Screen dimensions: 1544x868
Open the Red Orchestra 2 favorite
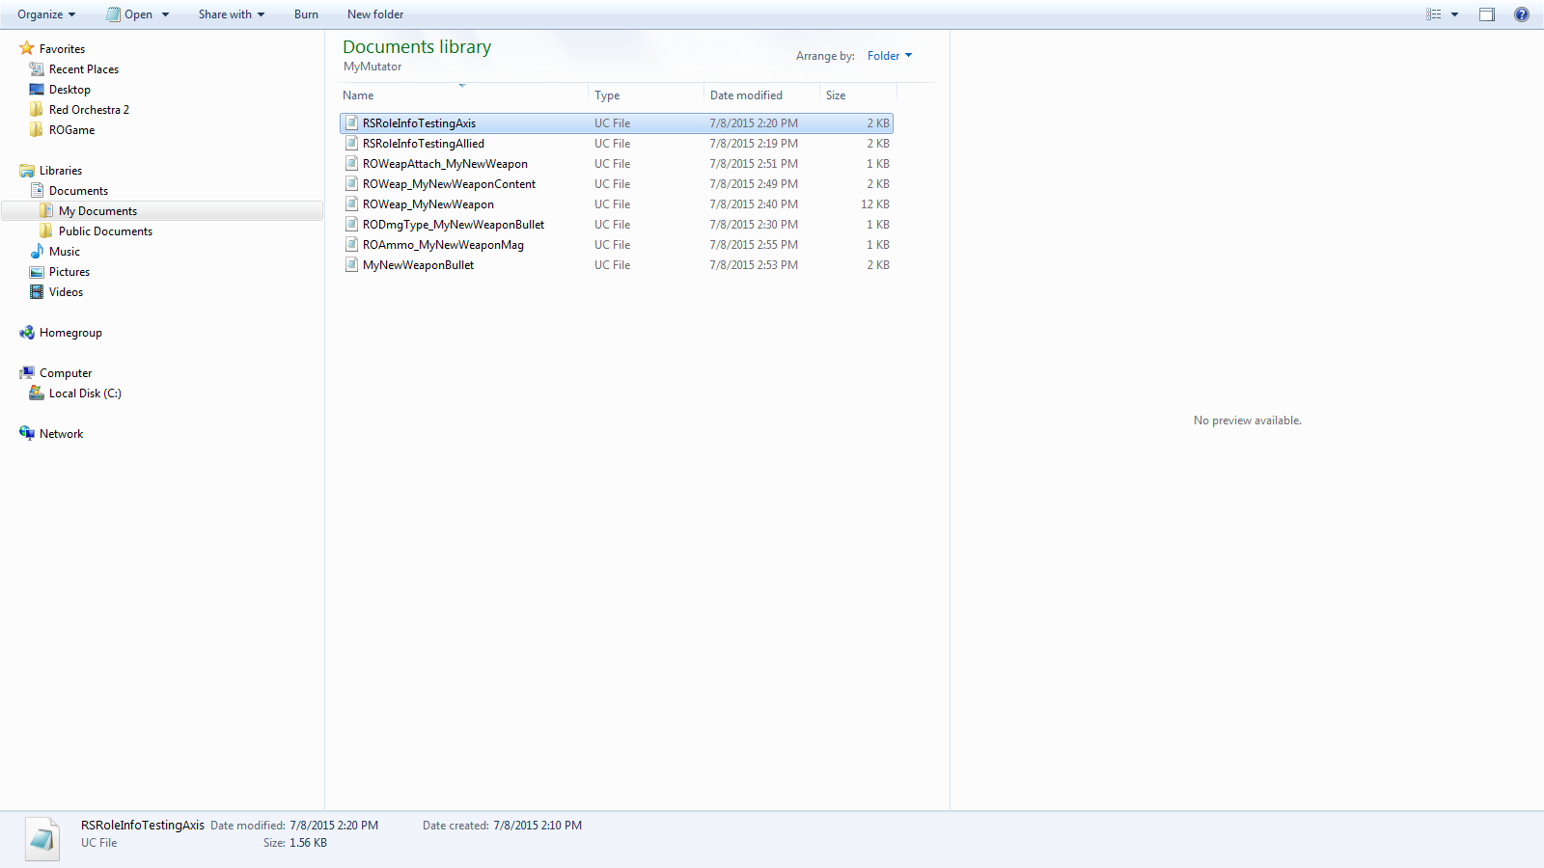click(x=89, y=110)
